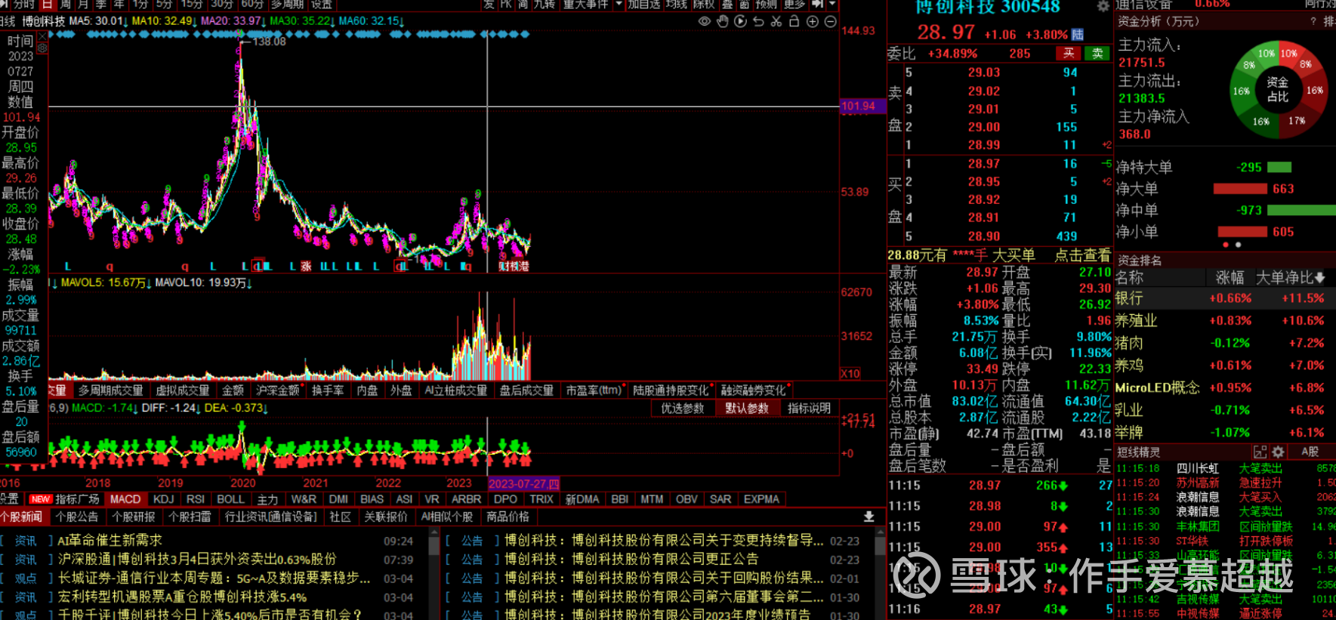
Task: Select the hand pan tool
Action: click(723, 21)
